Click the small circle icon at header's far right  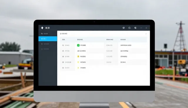146,28
